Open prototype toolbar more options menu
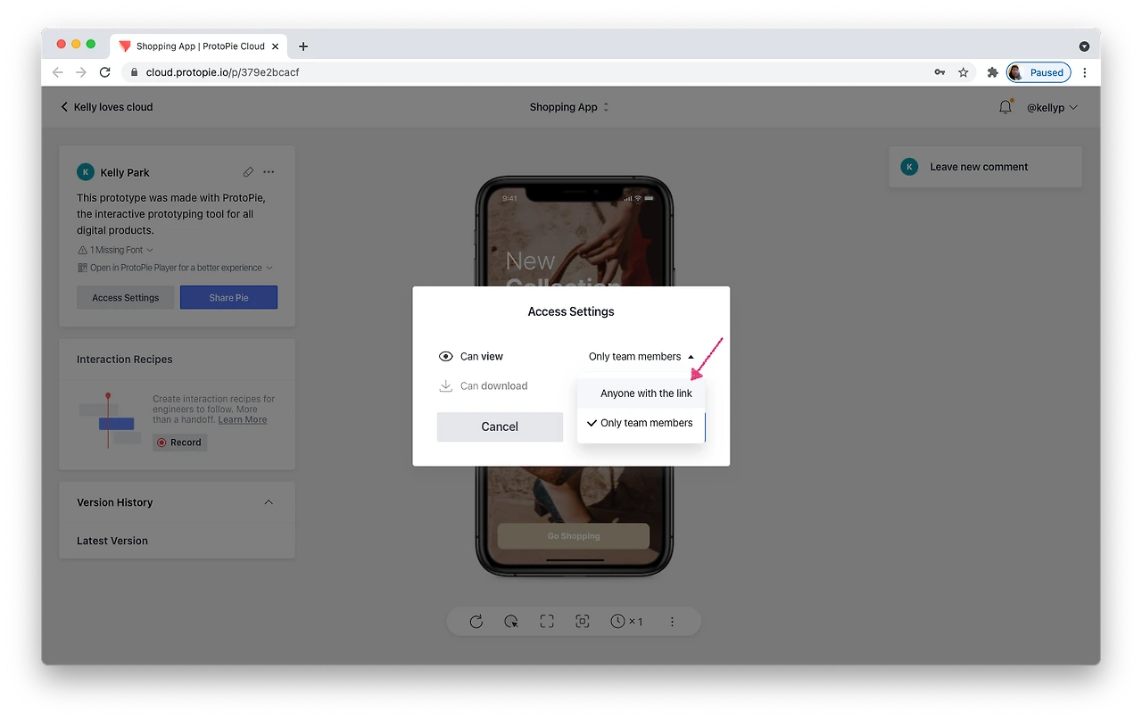The image size is (1142, 720). (x=673, y=622)
